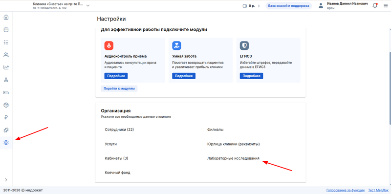Screen dimensions: 391x194
Task: Open the Modules puzzle sidebar icon
Action: (6, 130)
